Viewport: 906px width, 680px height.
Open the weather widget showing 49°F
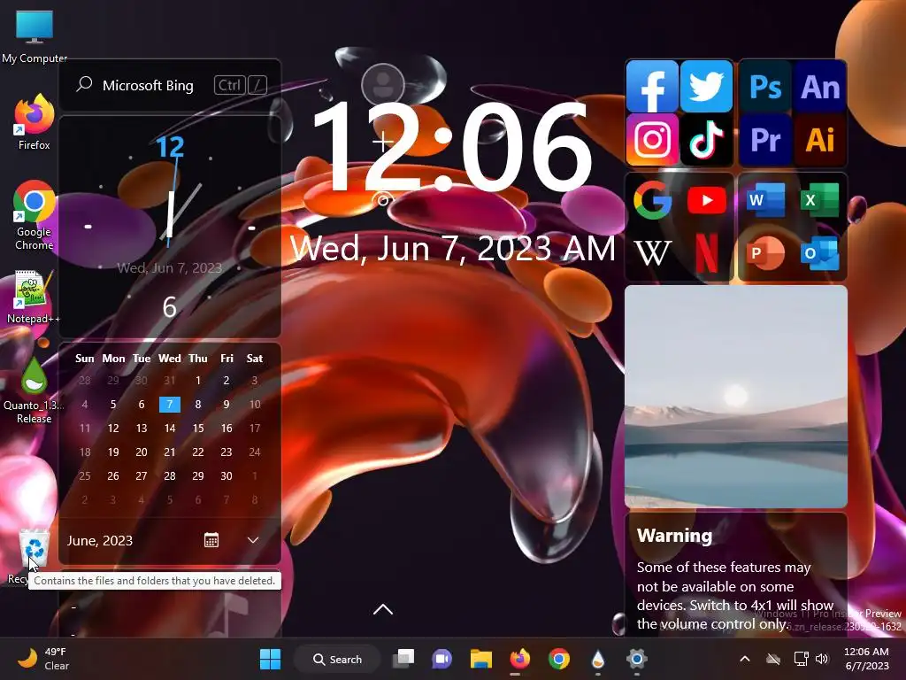(43, 659)
